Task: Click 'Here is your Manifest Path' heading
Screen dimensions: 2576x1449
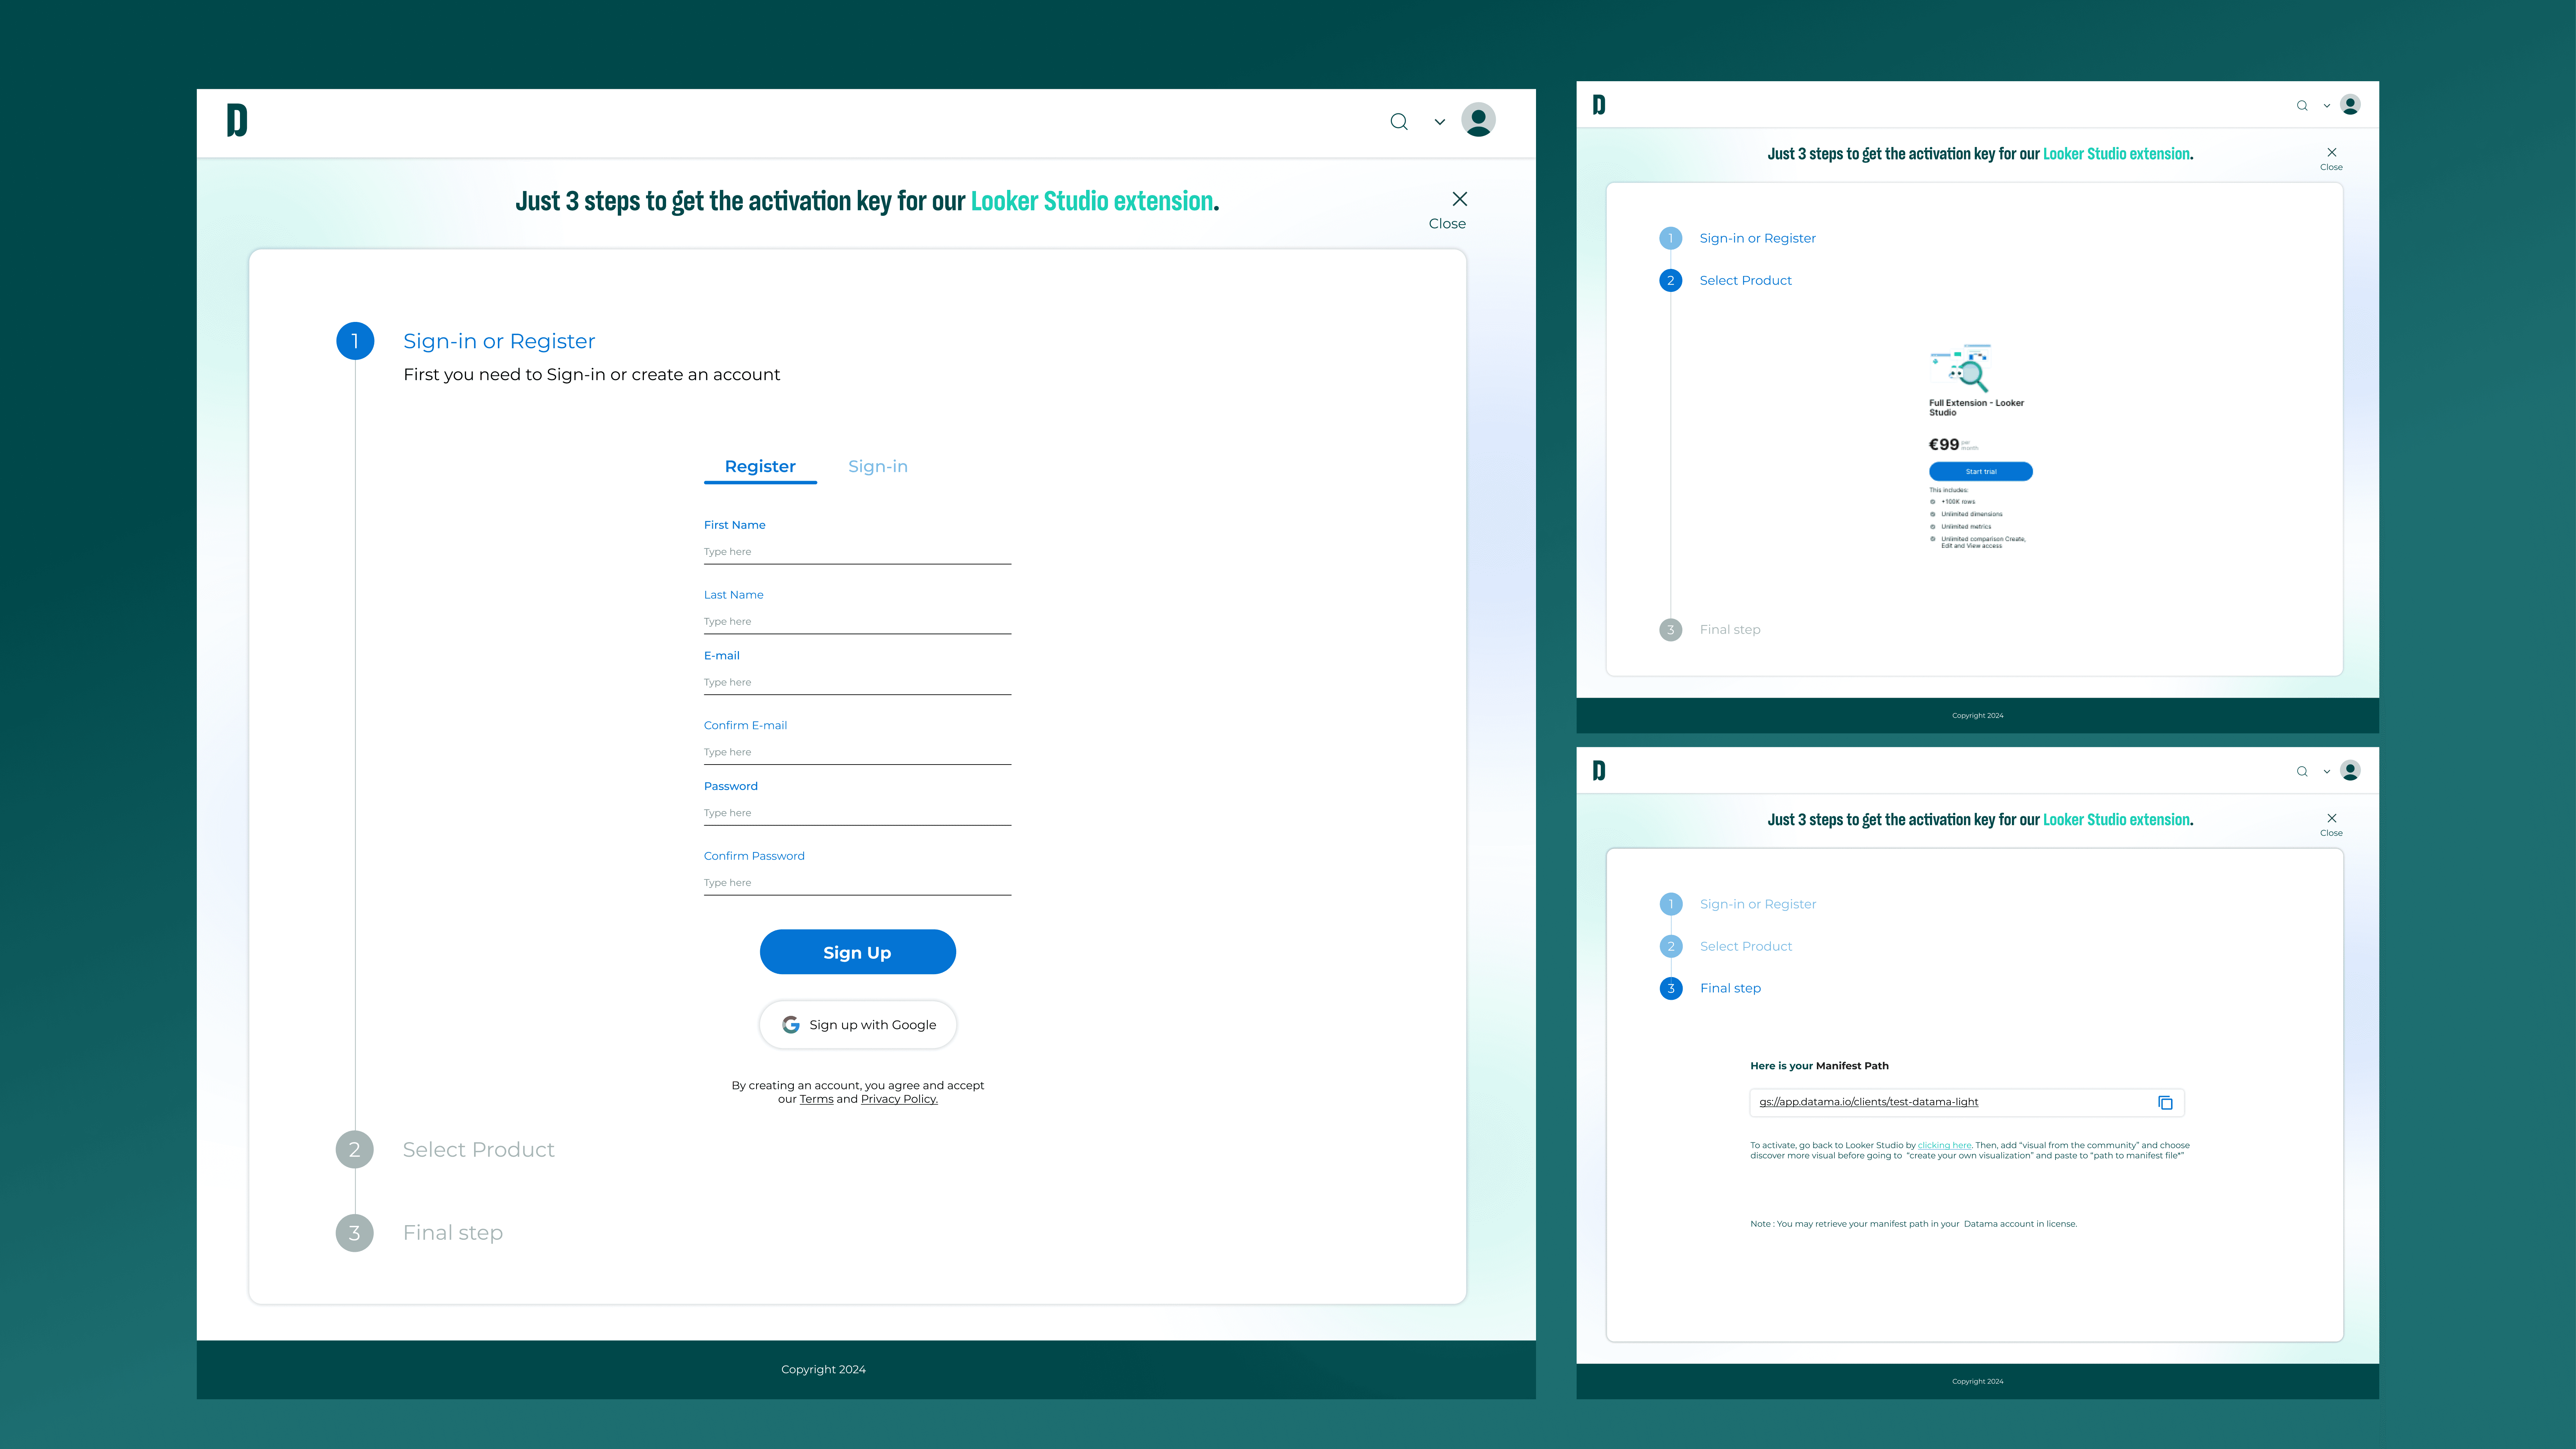Action: pyautogui.click(x=1819, y=1066)
